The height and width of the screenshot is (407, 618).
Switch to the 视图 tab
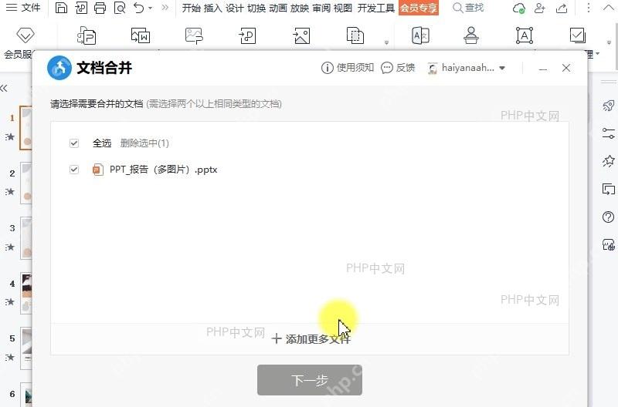[x=342, y=8]
